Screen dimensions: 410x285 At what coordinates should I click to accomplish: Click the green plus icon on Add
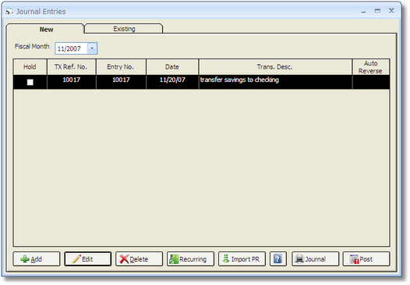tap(25, 259)
